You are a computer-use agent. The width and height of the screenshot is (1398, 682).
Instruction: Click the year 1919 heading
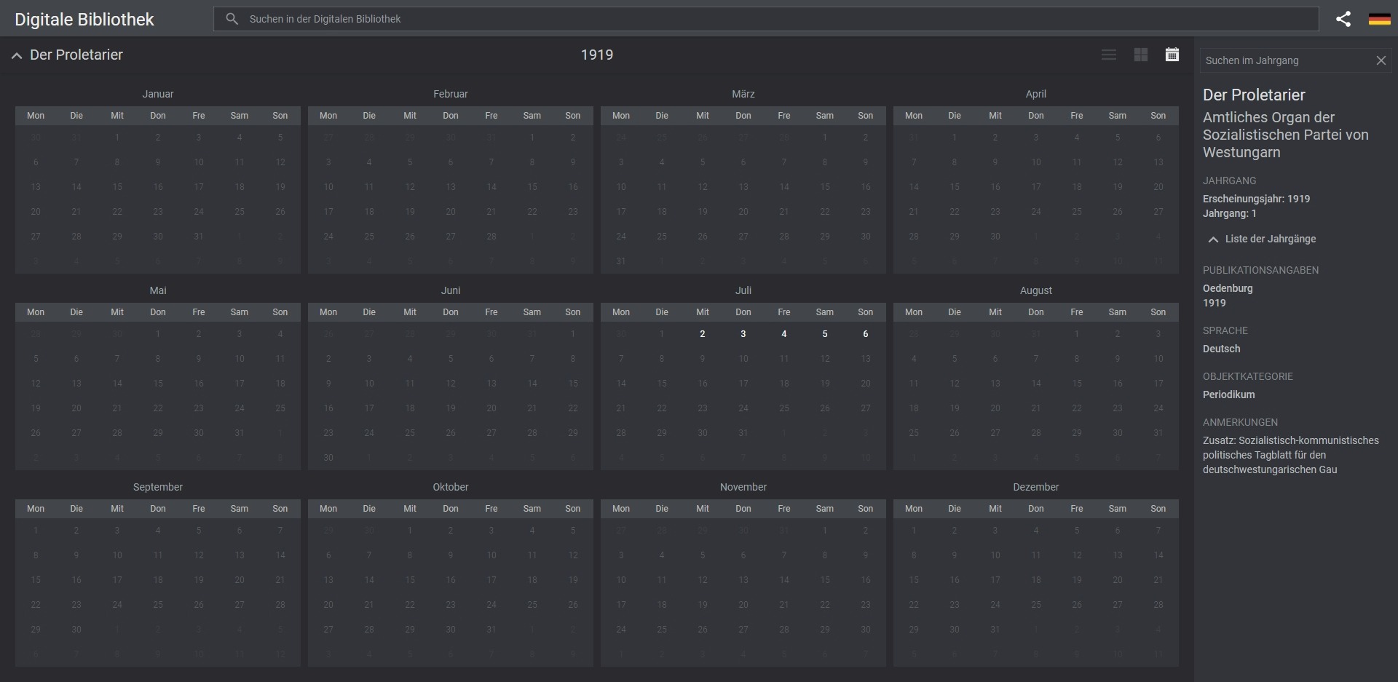(597, 55)
